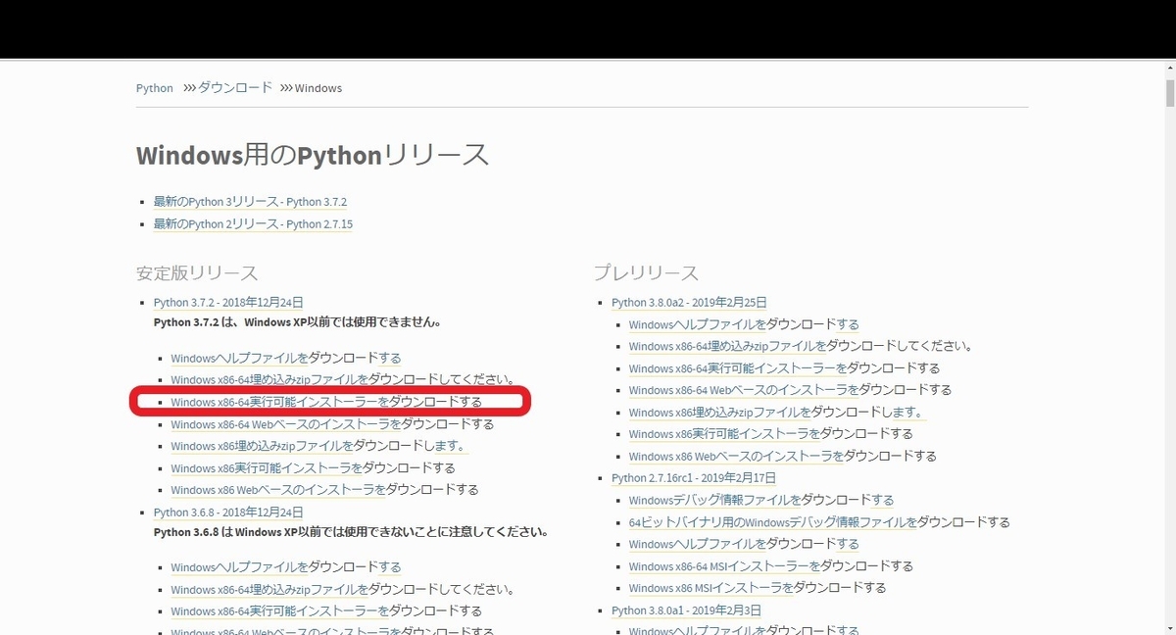Click the Windows breadcrumb item
The width and height of the screenshot is (1176, 635).
(x=318, y=88)
